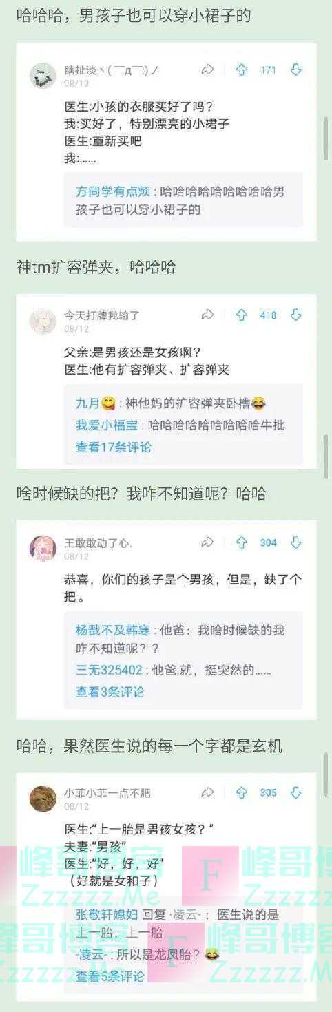Expand 查看17条评论 replies

113,447
